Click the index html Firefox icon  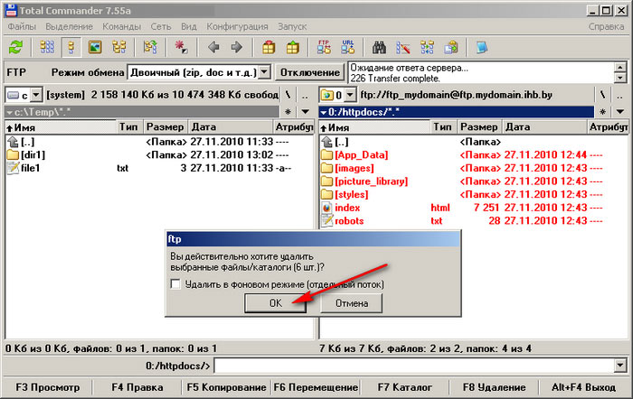pyautogui.click(x=326, y=208)
